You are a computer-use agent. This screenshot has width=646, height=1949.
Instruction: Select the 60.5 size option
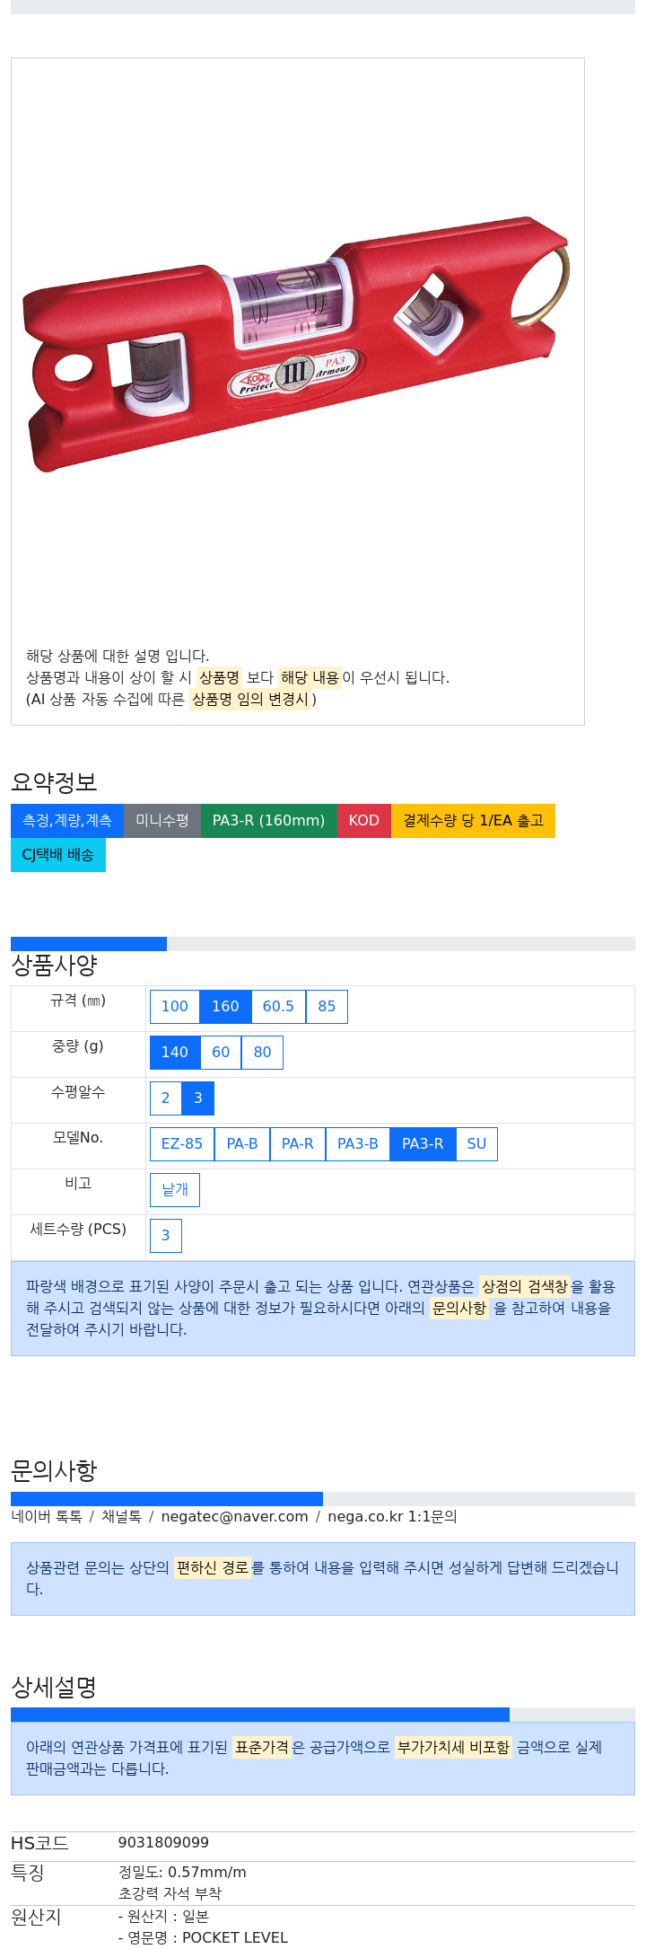pyautogui.click(x=278, y=1007)
